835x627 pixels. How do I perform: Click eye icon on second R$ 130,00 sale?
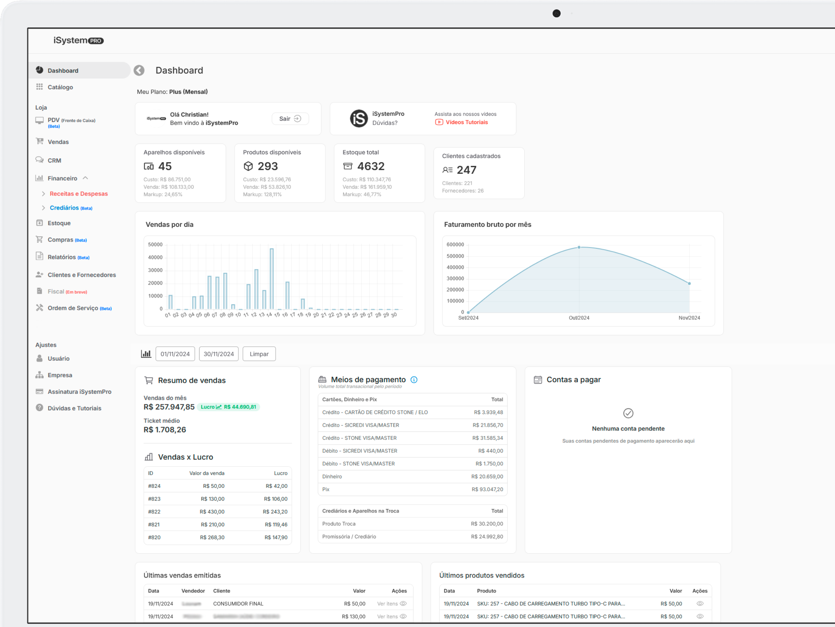(x=403, y=616)
